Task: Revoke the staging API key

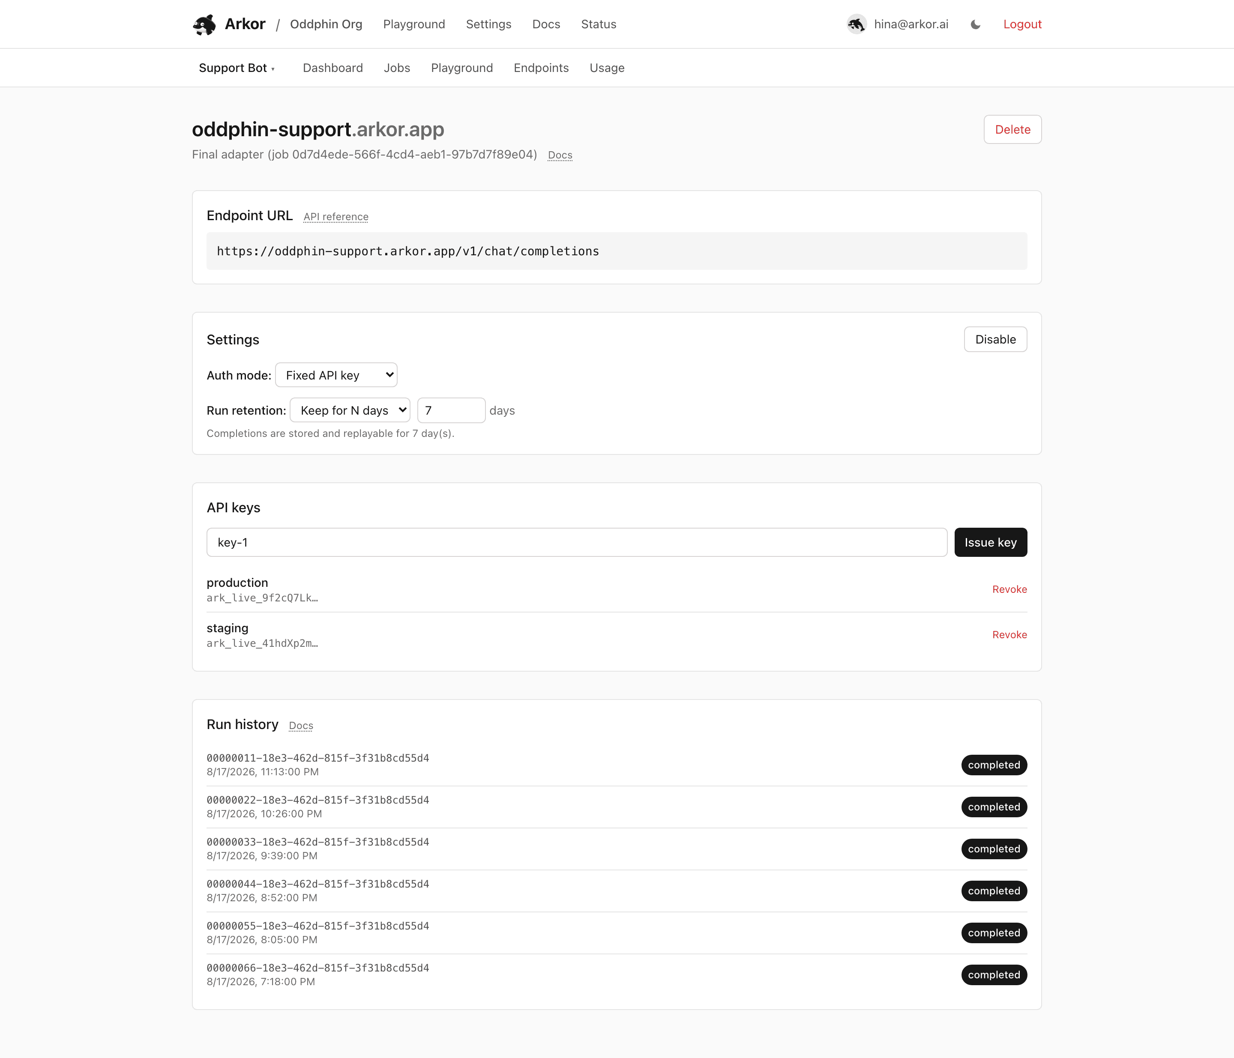Action: coord(1009,635)
